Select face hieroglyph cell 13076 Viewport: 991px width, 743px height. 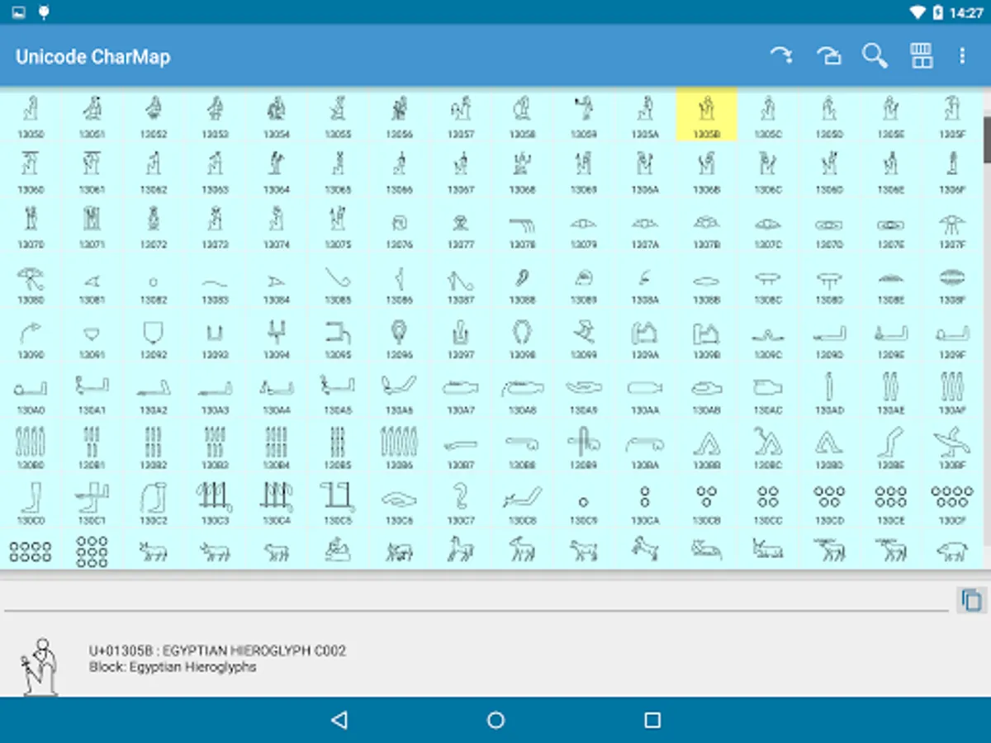[400, 225]
